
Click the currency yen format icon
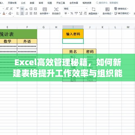tap(66, 13)
